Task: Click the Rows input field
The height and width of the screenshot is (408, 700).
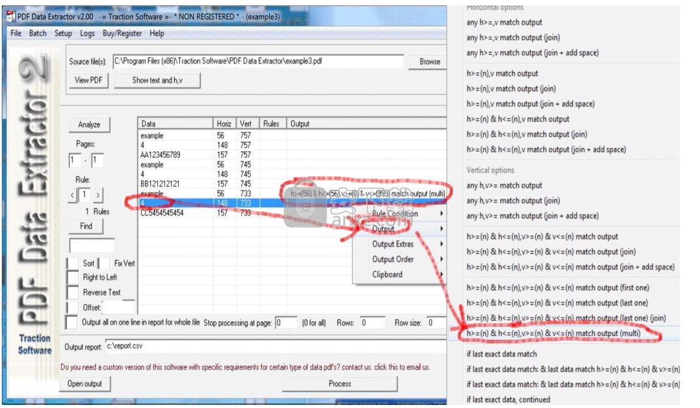Action: 372,323
